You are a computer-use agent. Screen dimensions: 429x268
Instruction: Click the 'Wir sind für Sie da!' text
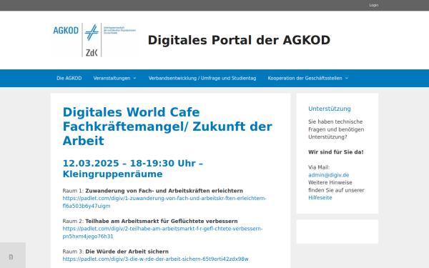(336, 152)
